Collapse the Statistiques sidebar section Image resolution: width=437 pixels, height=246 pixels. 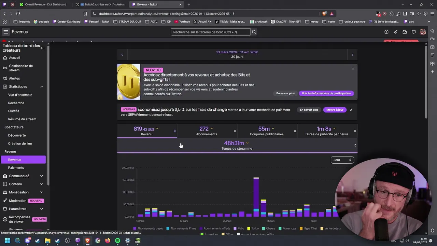pyautogui.click(x=42, y=87)
